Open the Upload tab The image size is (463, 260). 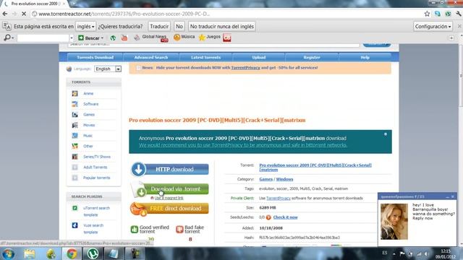tap(259, 58)
